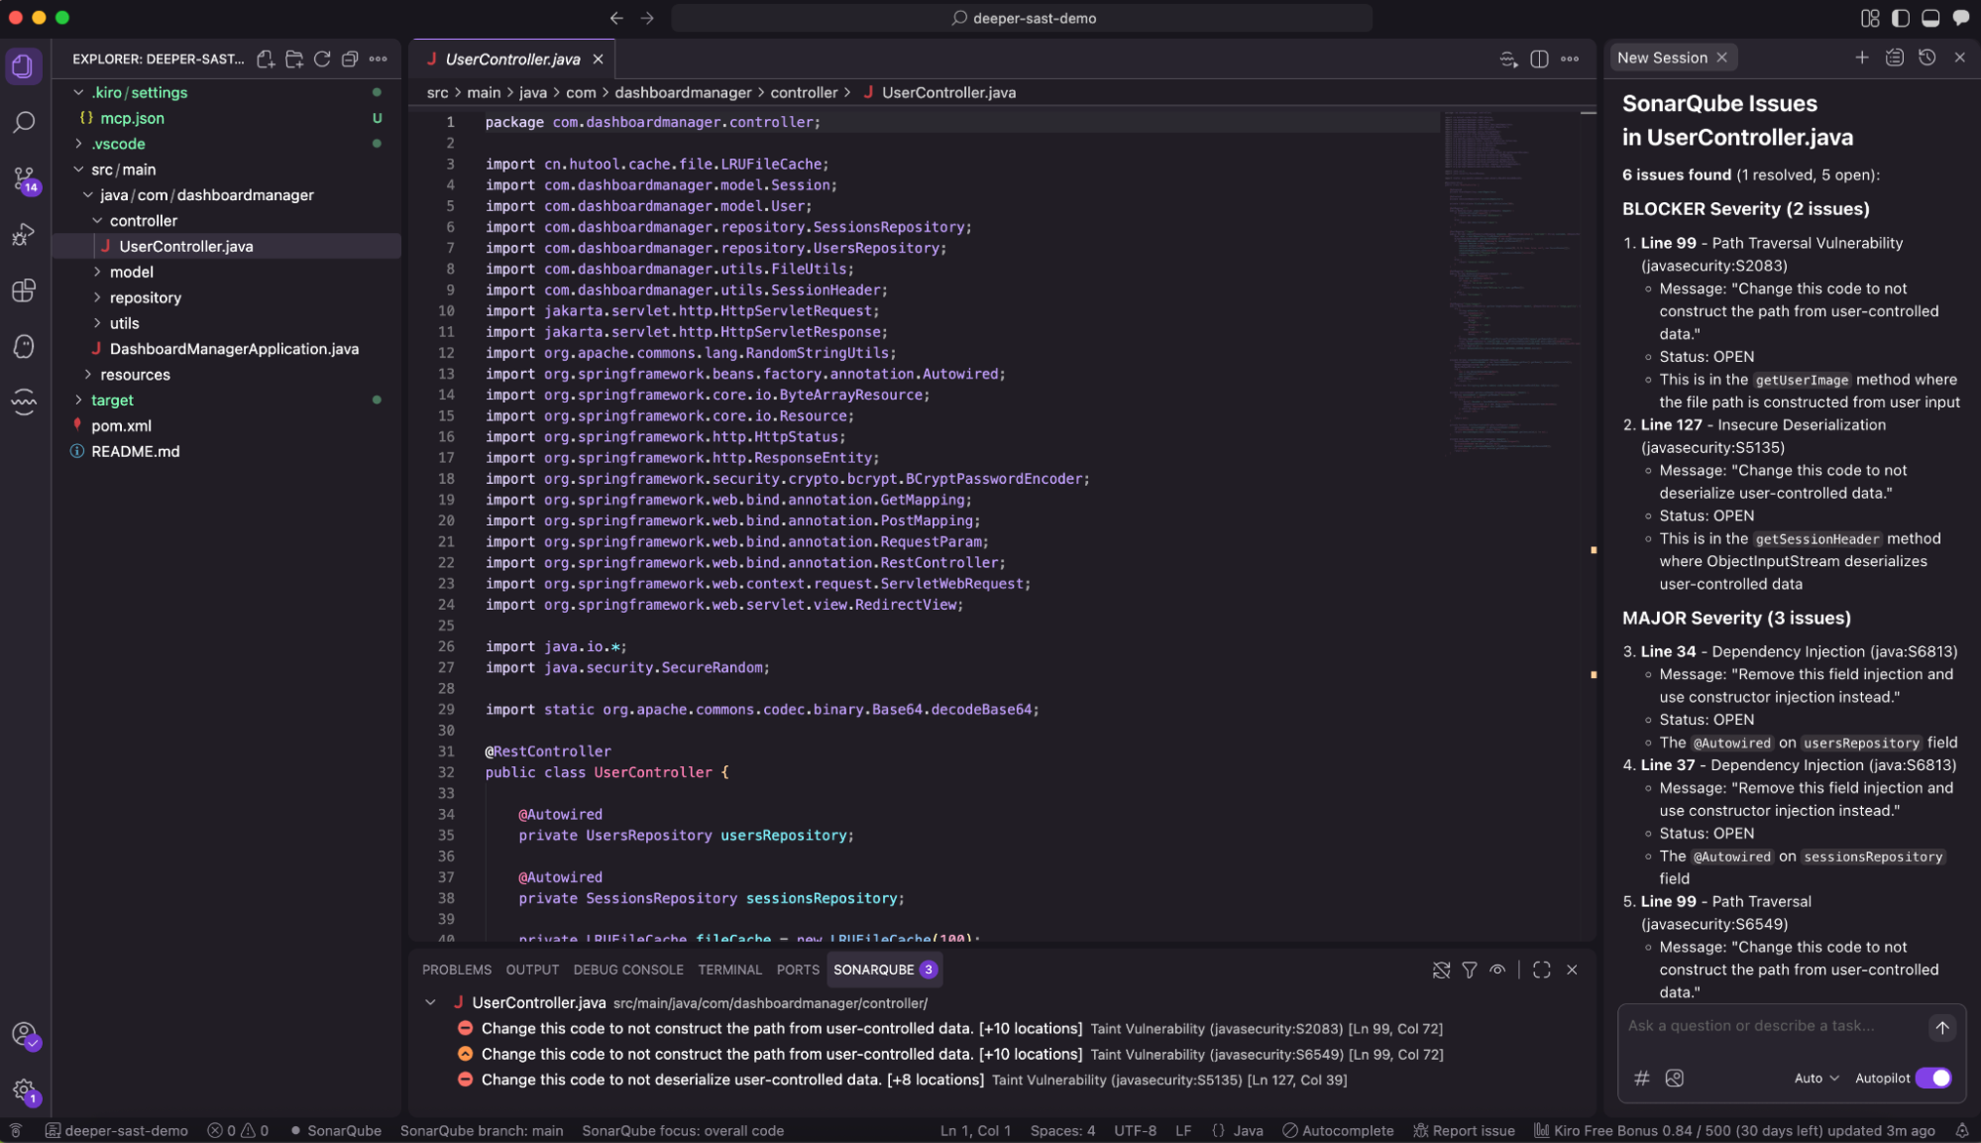The height and width of the screenshot is (1143, 1981).
Task: Click Report issue in status bar
Action: pos(1464,1130)
